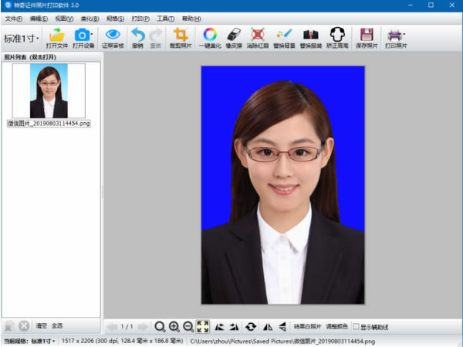
Task: Open current spec dropdown in status bar
Action: click(x=46, y=341)
